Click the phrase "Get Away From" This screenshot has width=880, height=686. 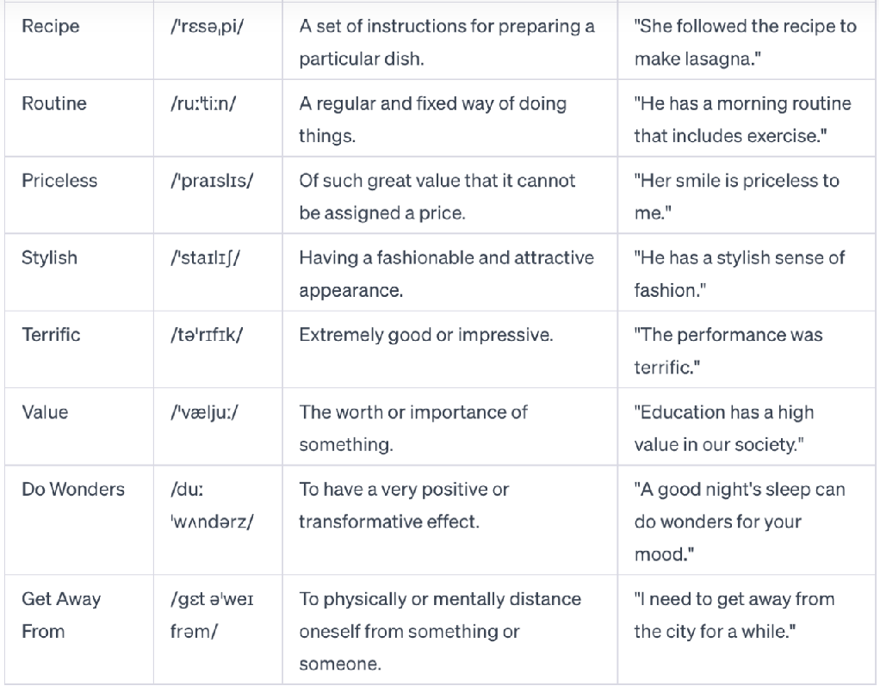pos(60,615)
